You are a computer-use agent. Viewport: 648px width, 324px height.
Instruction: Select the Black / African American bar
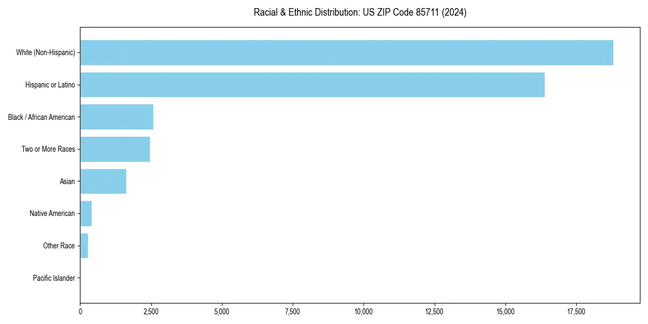point(116,117)
